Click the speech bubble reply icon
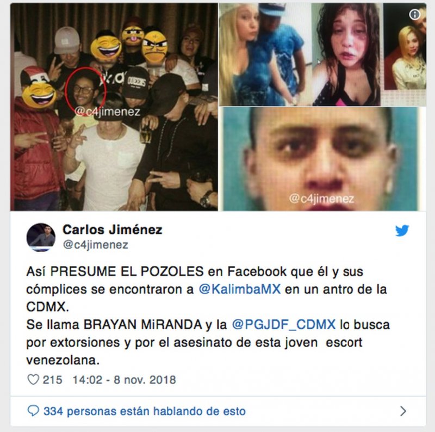435x432 pixels. click(33, 411)
